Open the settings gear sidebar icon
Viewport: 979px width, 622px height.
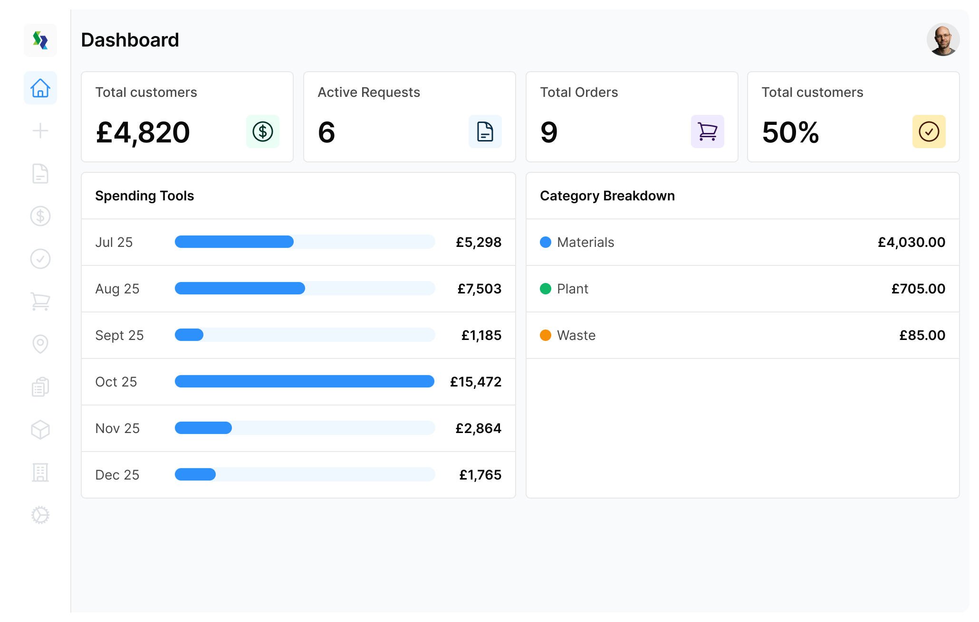coord(40,515)
